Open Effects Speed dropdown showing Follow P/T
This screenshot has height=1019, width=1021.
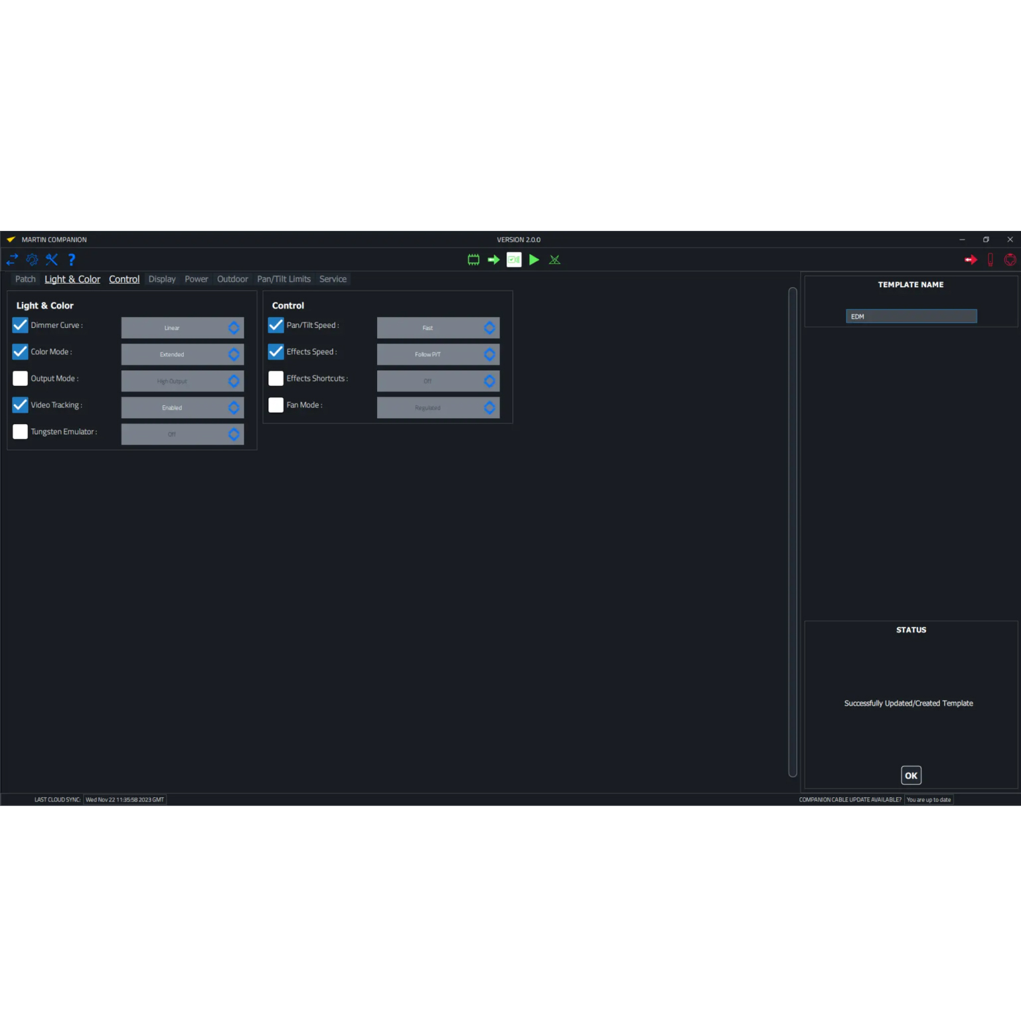point(437,354)
